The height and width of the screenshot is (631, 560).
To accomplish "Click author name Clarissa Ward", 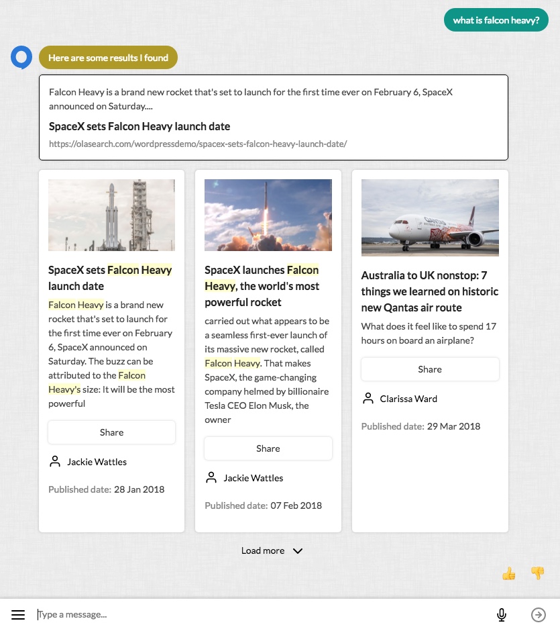I will coord(408,399).
